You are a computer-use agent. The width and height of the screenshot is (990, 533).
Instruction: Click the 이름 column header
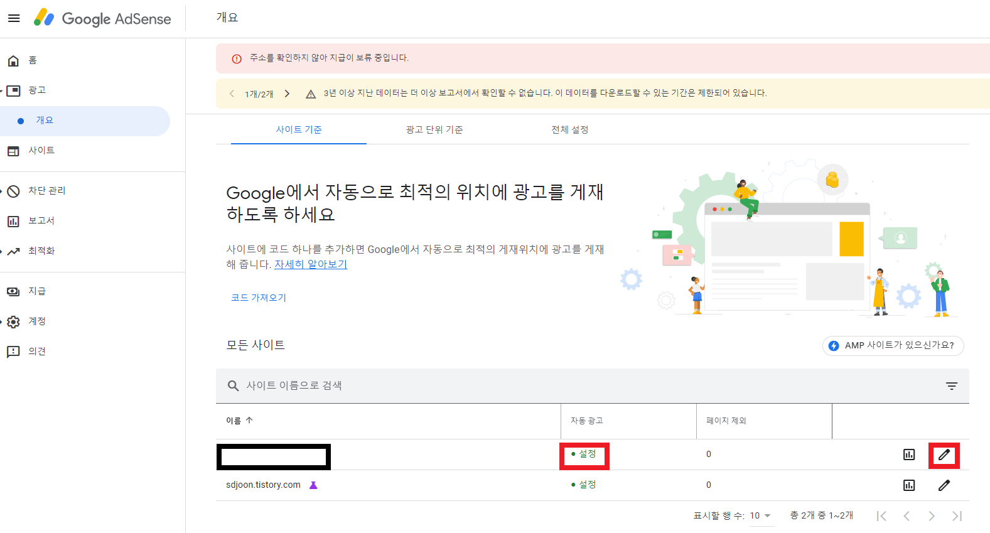(234, 421)
